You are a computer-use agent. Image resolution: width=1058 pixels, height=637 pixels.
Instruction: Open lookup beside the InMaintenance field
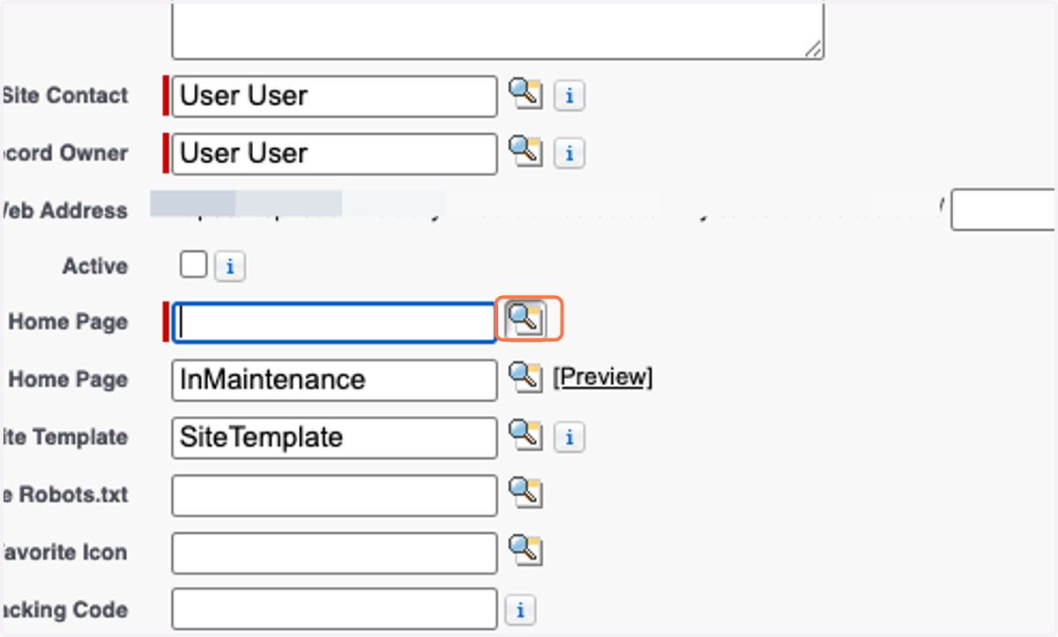coord(525,376)
